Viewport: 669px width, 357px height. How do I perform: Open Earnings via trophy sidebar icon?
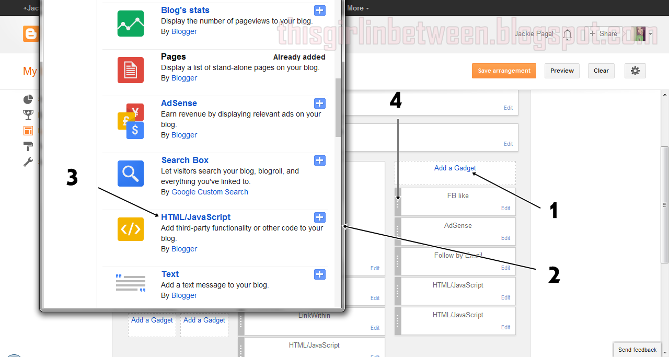[28, 114]
